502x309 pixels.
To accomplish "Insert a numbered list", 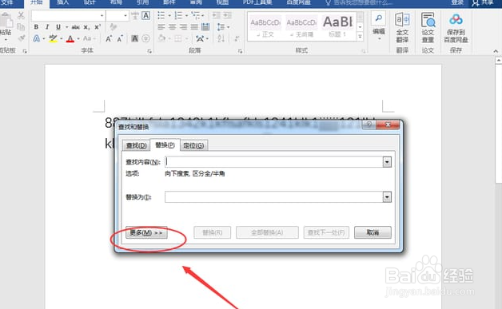I will [x=178, y=15].
